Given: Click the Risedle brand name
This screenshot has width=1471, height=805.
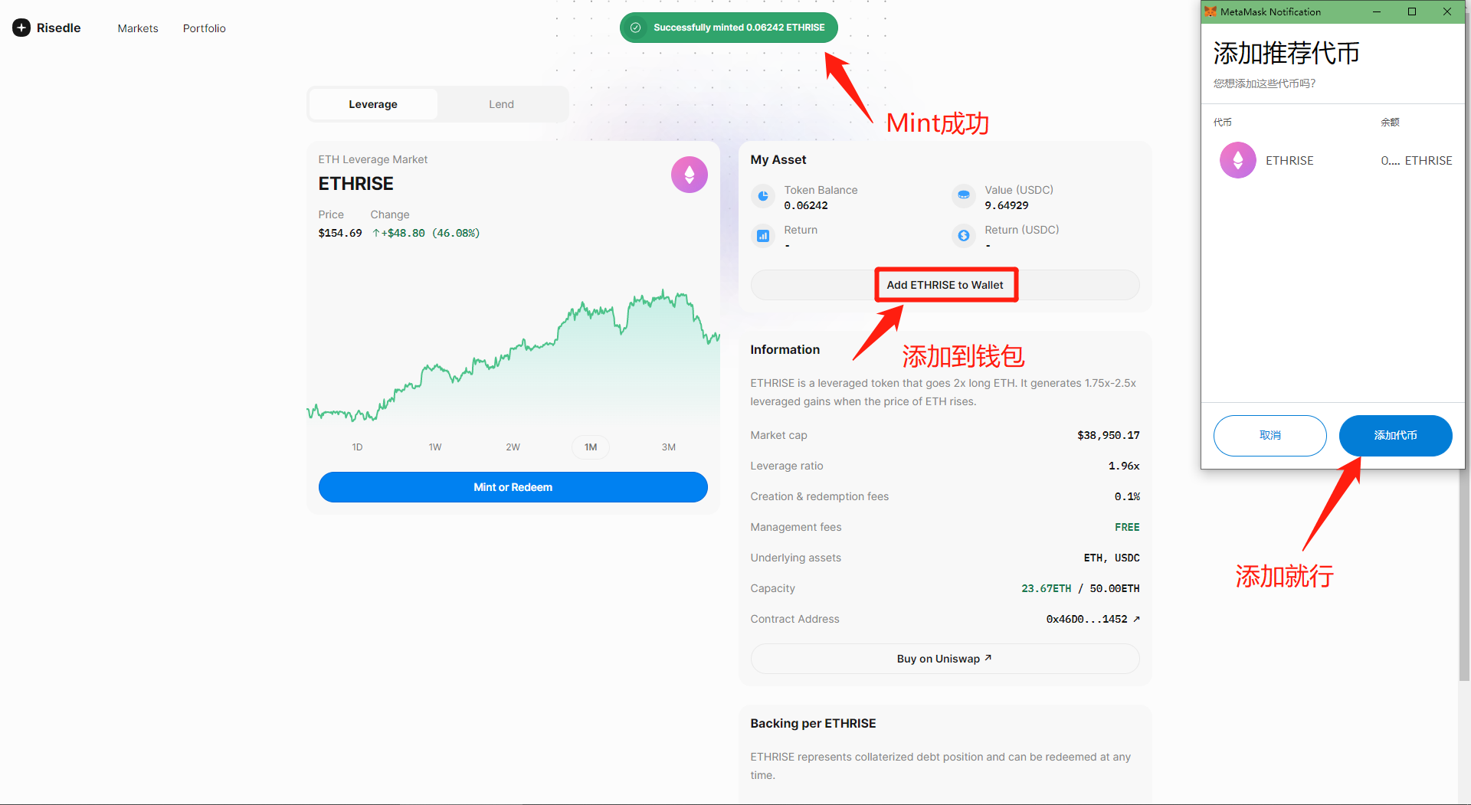Looking at the screenshot, I should pyautogui.click(x=58, y=28).
